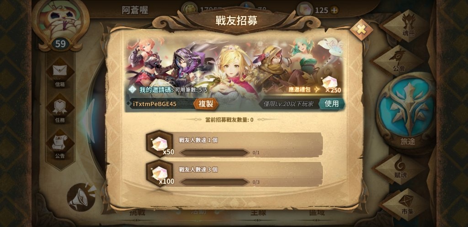Select the x50 gem reward icon
The height and width of the screenshot is (227, 468).
point(160,144)
